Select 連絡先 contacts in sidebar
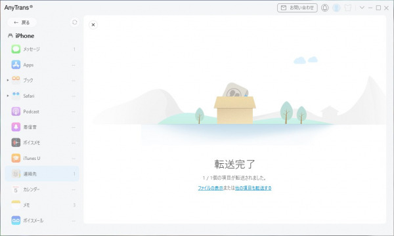The width and height of the screenshot is (394, 236). click(x=42, y=174)
